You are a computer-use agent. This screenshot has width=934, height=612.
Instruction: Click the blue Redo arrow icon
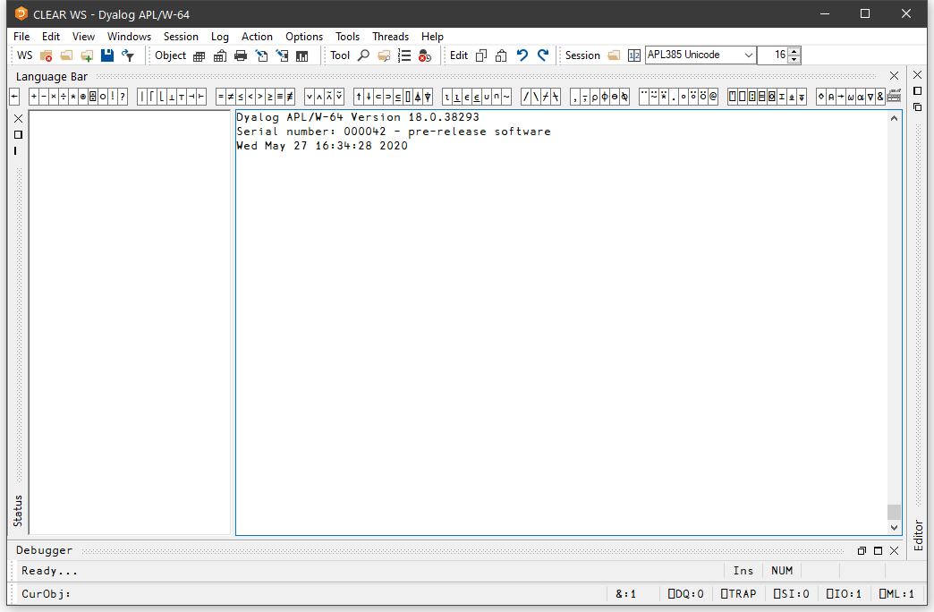(x=543, y=55)
